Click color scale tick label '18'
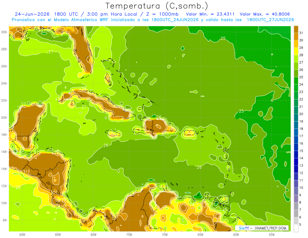 tap(301, 129)
